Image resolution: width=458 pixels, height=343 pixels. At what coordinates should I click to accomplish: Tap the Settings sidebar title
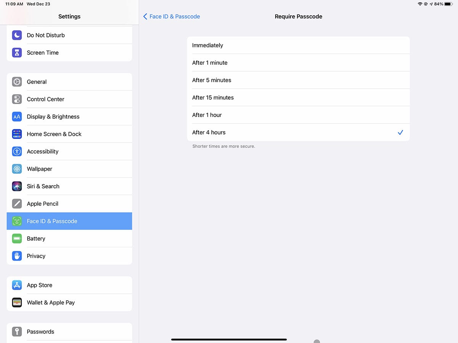pyautogui.click(x=69, y=16)
